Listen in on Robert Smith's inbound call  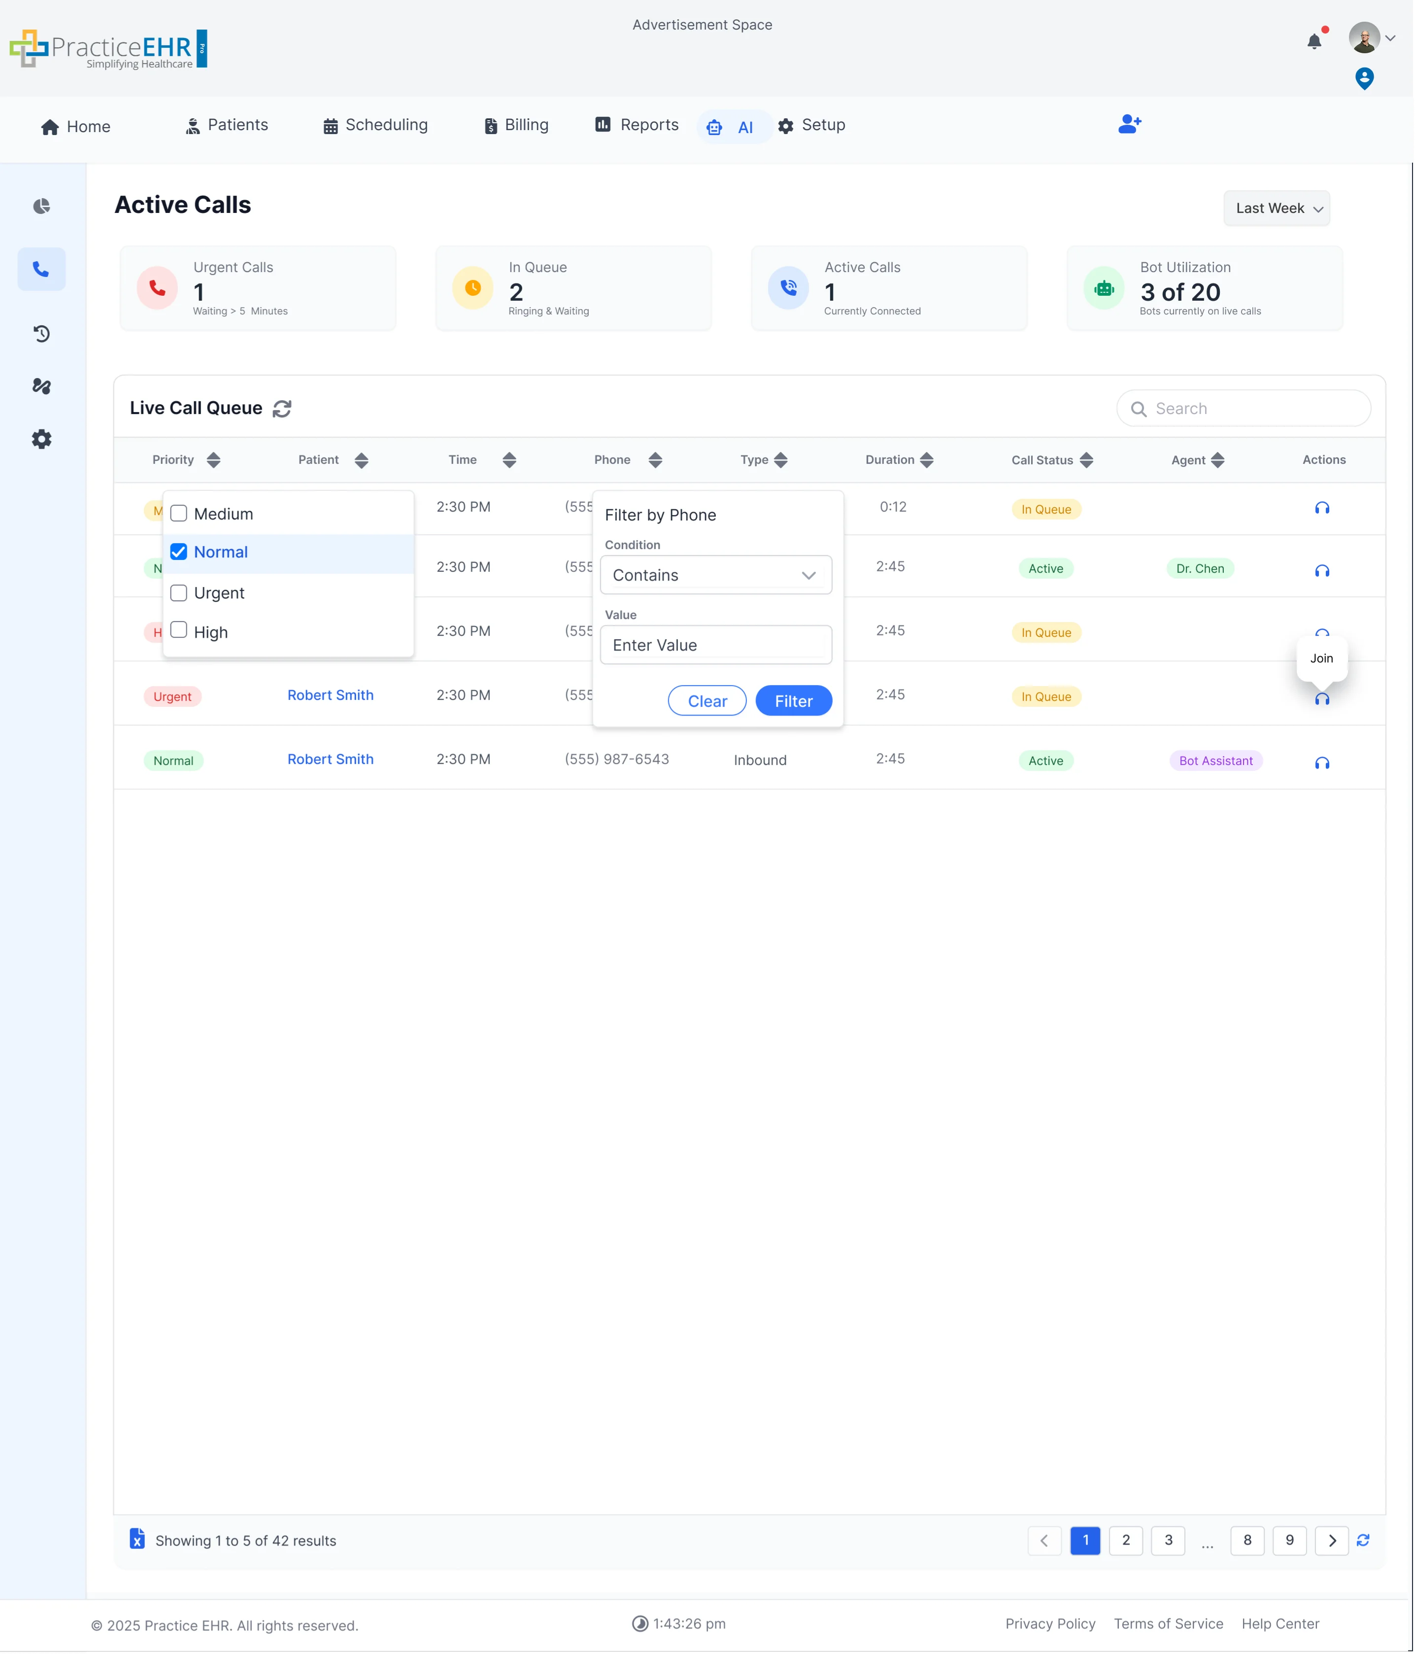[x=1321, y=763]
